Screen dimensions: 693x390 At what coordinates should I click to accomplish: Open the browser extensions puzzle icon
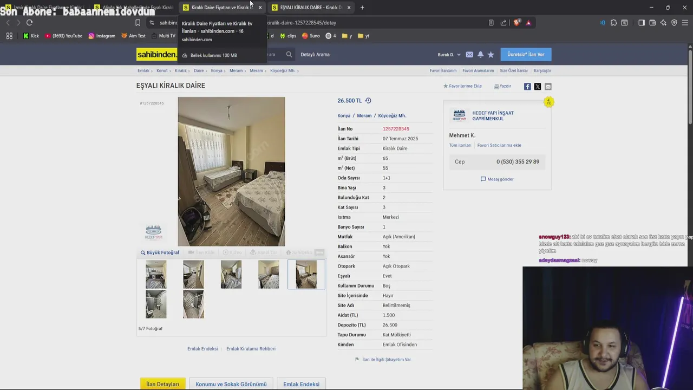tap(613, 23)
